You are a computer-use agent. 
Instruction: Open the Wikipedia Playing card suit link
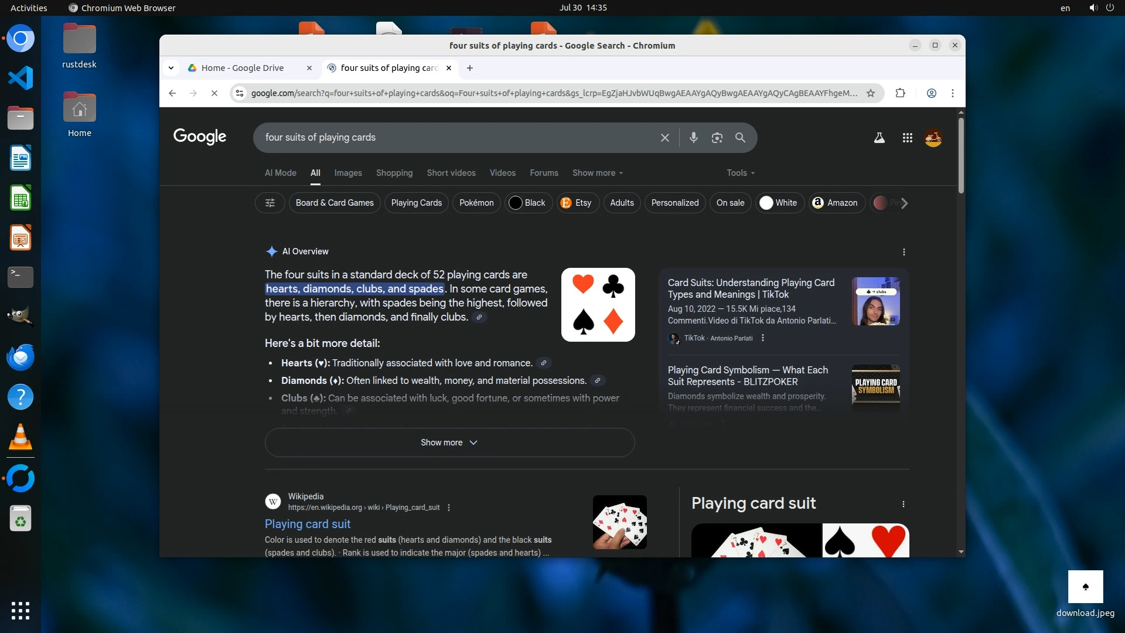(x=308, y=524)
